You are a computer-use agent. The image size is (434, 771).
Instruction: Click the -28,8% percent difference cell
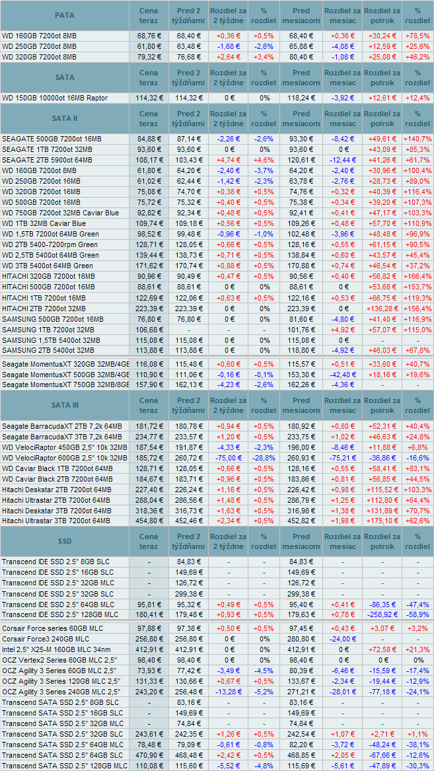click(264, 457)
